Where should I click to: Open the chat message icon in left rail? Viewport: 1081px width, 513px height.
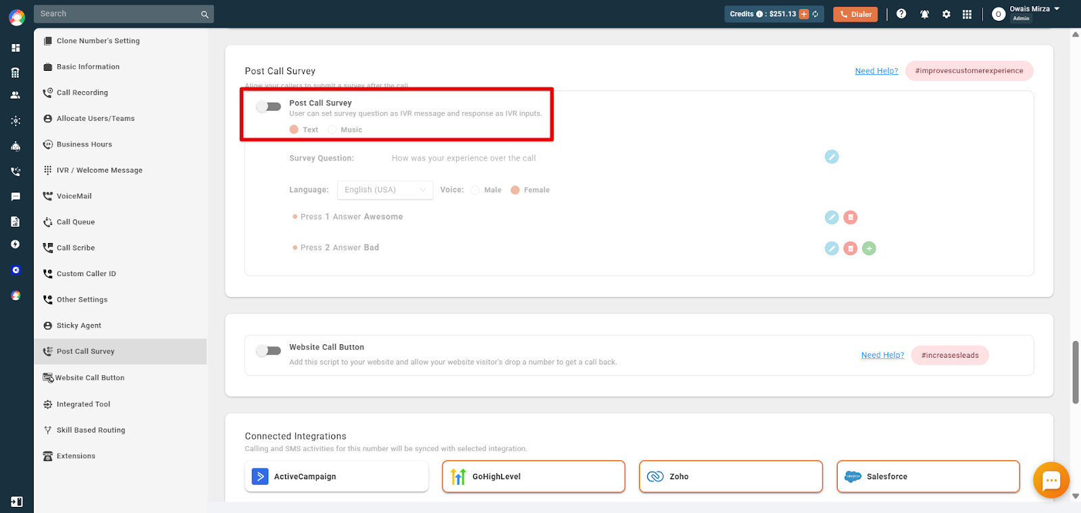point(16,196)
